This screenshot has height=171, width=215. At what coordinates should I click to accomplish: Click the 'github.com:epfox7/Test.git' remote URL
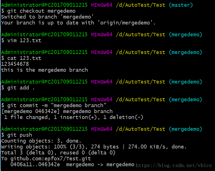(51, 159)
